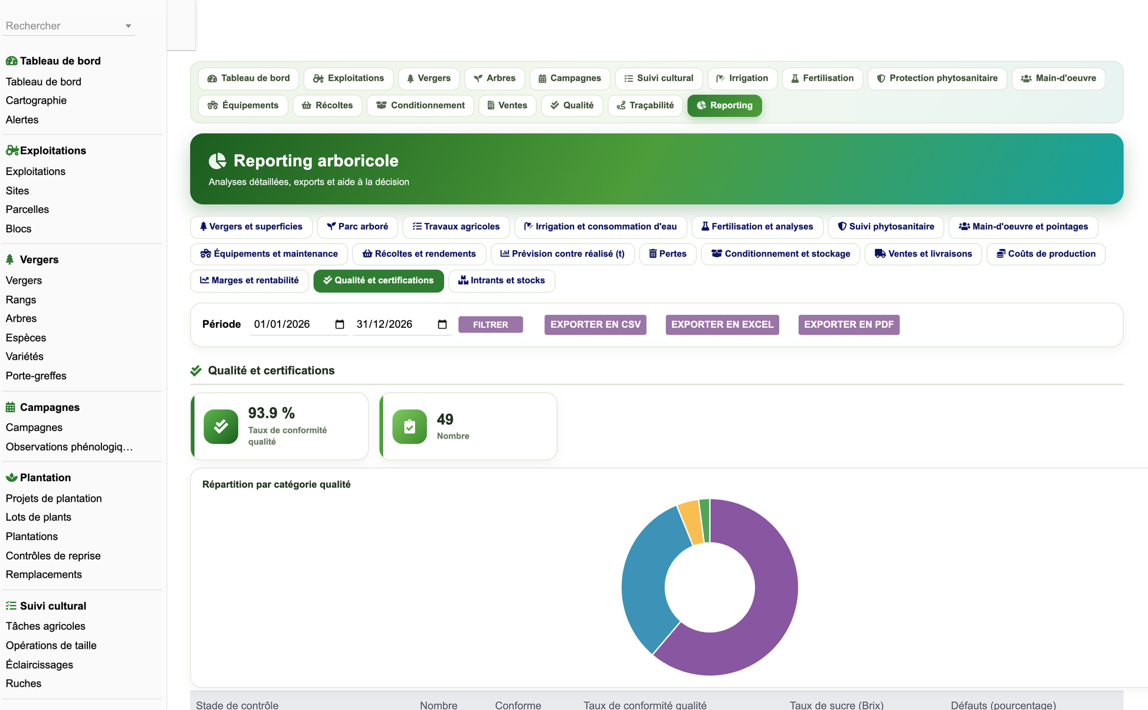1148x710 pixels.
Task: Click Intrants et stocks boxes icon
Action: tap(463, 280)
